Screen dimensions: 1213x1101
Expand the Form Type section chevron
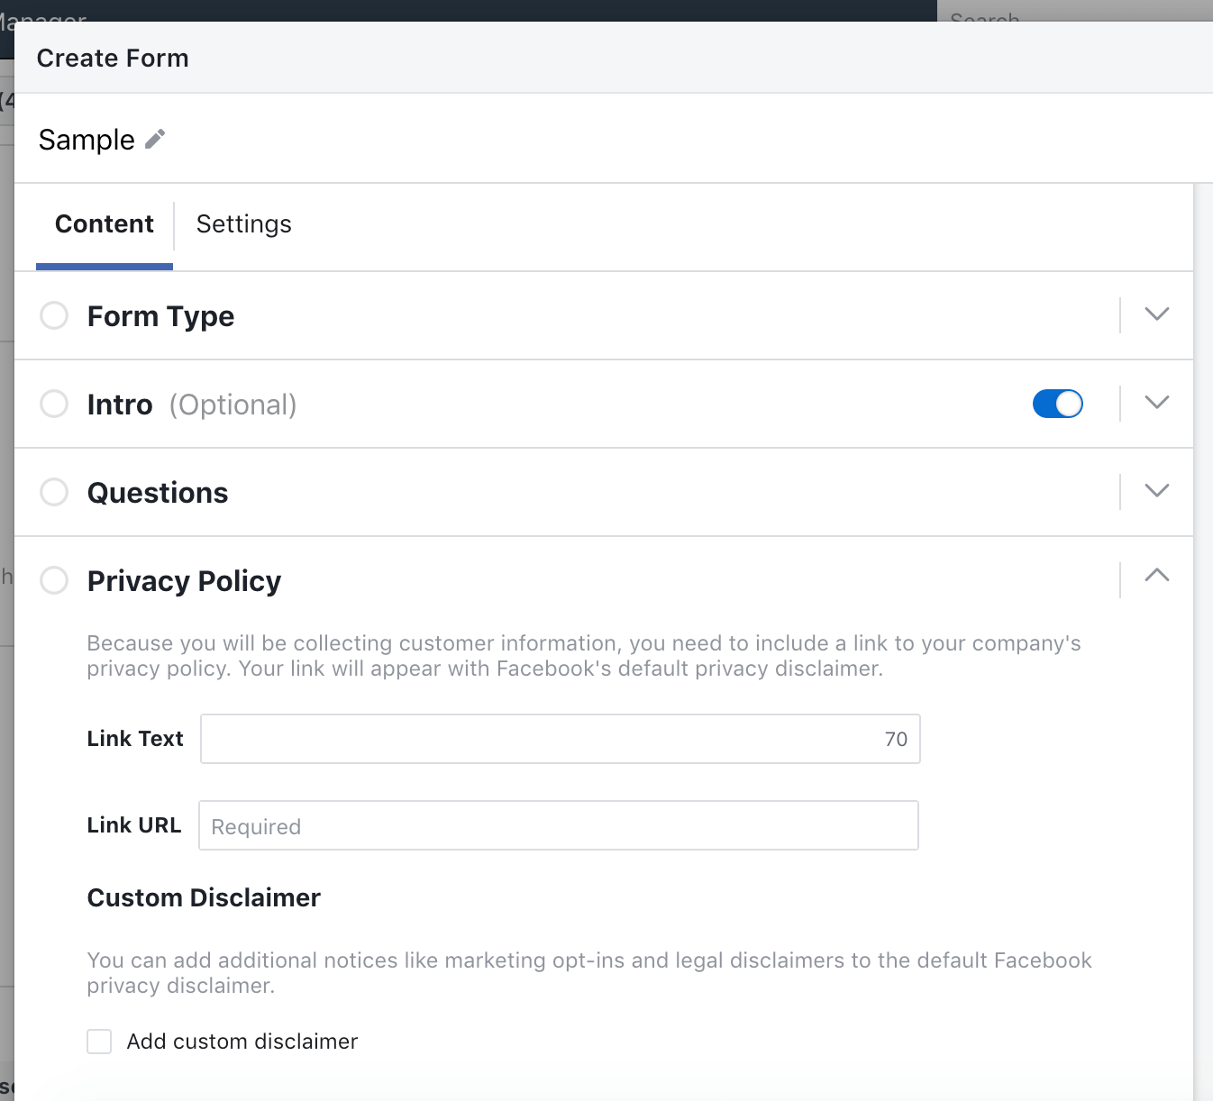point(1156,314)
